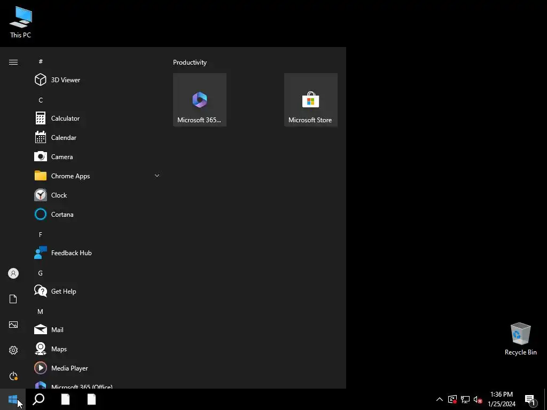547x410 pixels.
Task: Launch Cortana from the app list
Action: (x=97, y=214)
